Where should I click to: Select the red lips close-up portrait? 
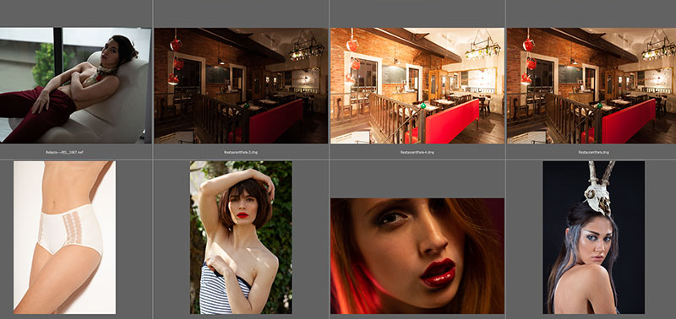pos(417,256)
